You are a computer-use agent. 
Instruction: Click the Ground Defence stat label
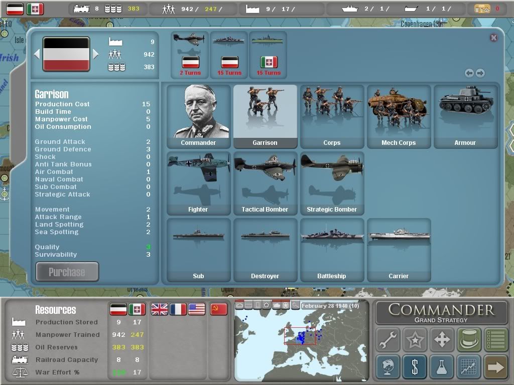coord(63,149)
